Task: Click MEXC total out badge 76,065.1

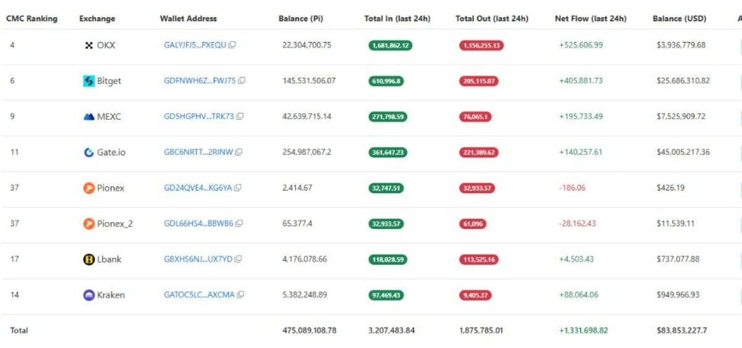Action: click(x=477, y=117)
